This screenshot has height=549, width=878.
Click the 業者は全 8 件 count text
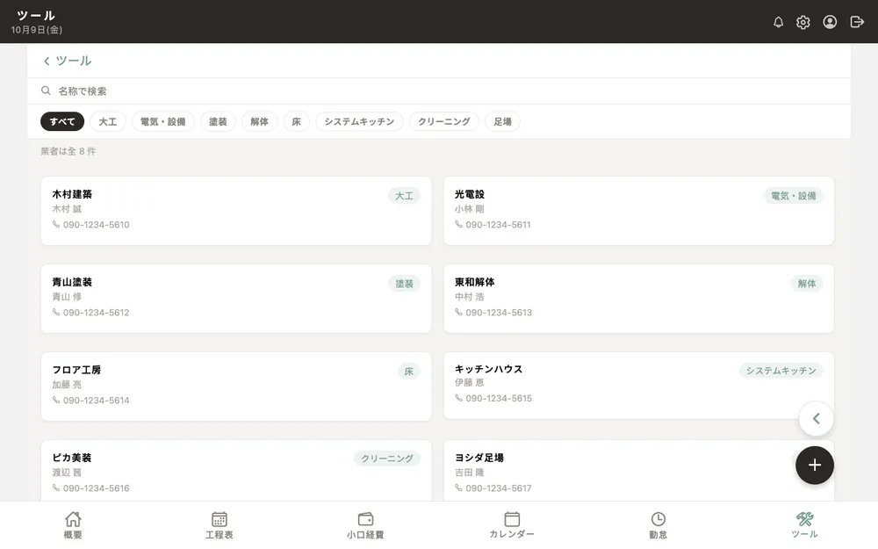coord(68,151)
